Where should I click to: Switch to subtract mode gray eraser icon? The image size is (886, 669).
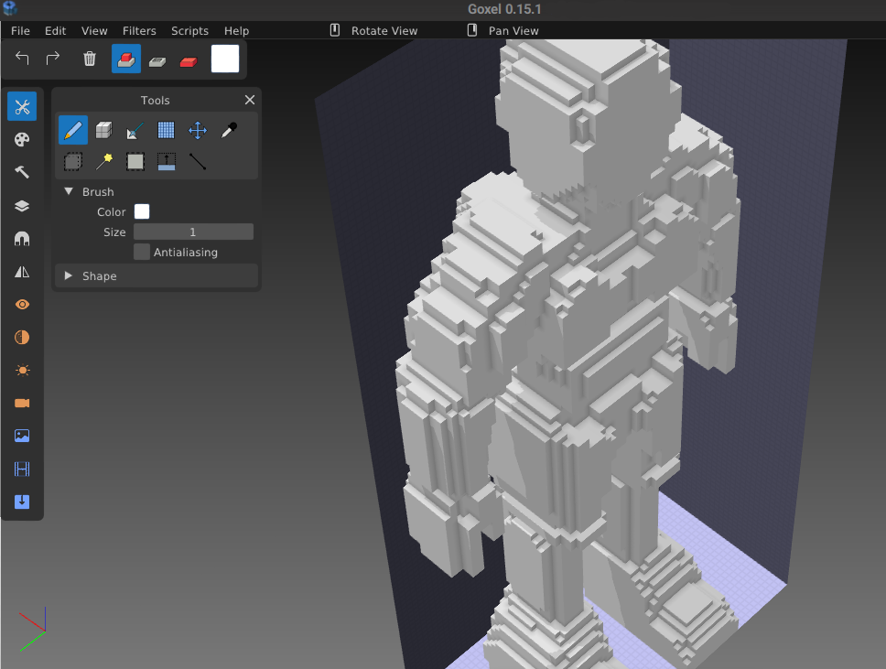[157, 59]
